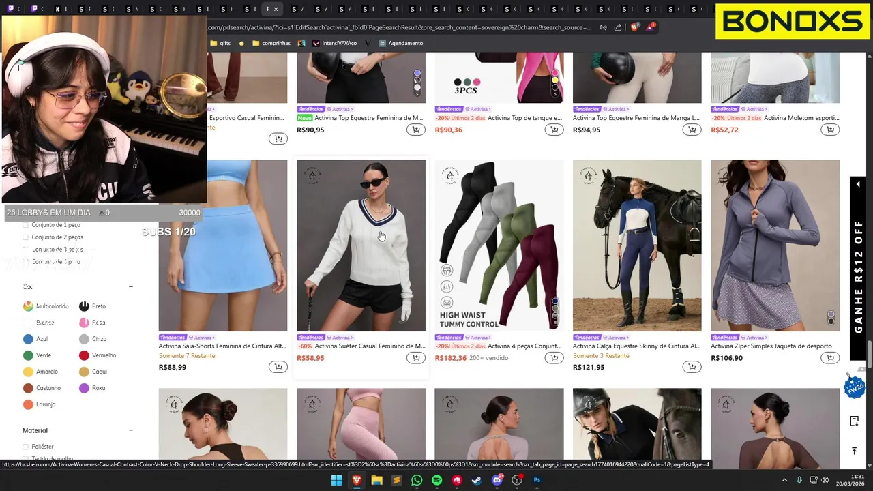Open the Agendamento bookmark
The width and height of the screenshot is (873, 491).
(x=401, y=43)
